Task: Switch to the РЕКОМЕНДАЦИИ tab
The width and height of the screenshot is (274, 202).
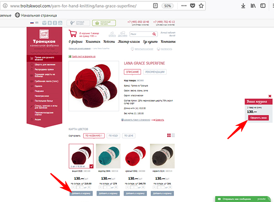Action: (x=155, y=72)
